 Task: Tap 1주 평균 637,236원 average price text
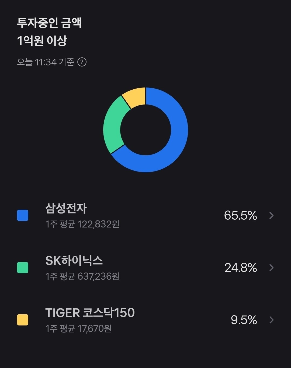[82, 276]
